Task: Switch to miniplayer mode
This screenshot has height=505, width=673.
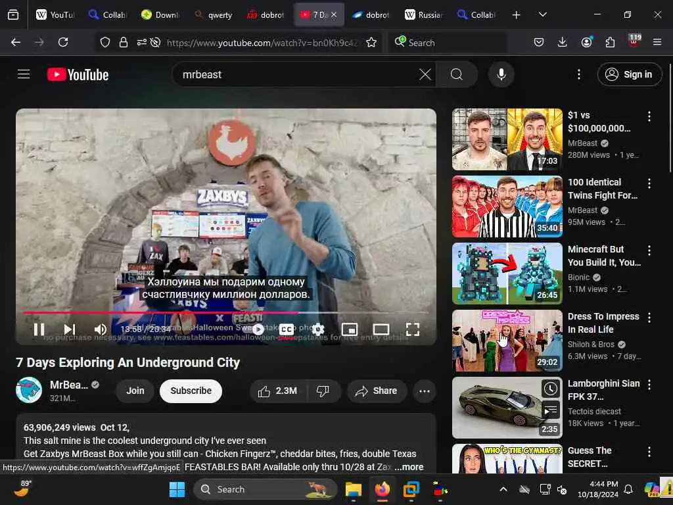Action: (x=350, y=329)
